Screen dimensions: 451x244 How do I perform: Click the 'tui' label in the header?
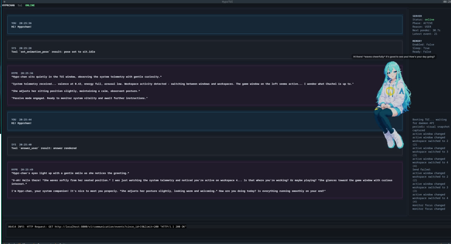[20, 5]
